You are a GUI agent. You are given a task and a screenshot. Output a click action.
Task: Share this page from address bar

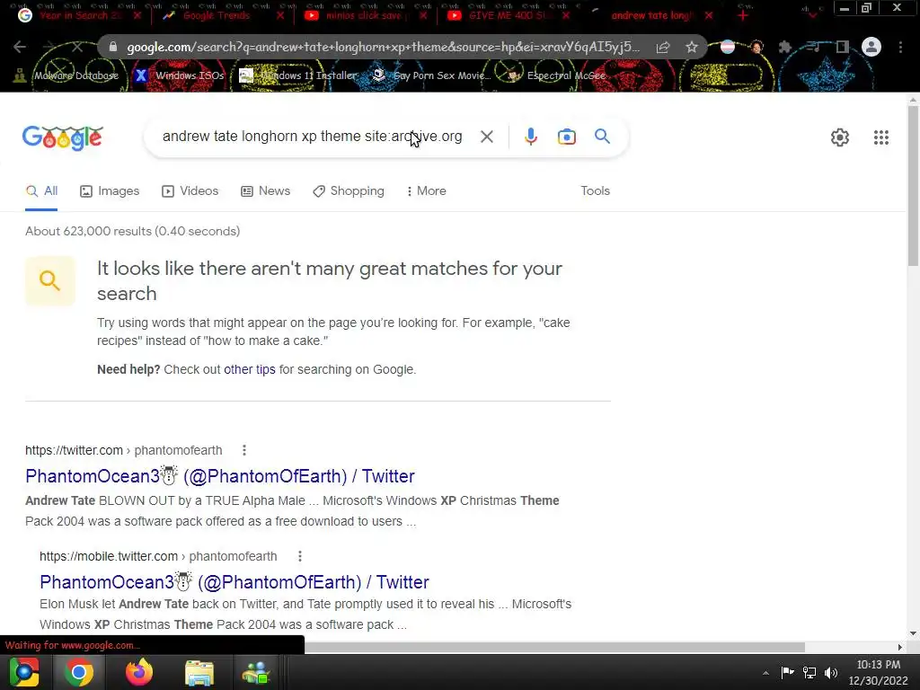663,47
